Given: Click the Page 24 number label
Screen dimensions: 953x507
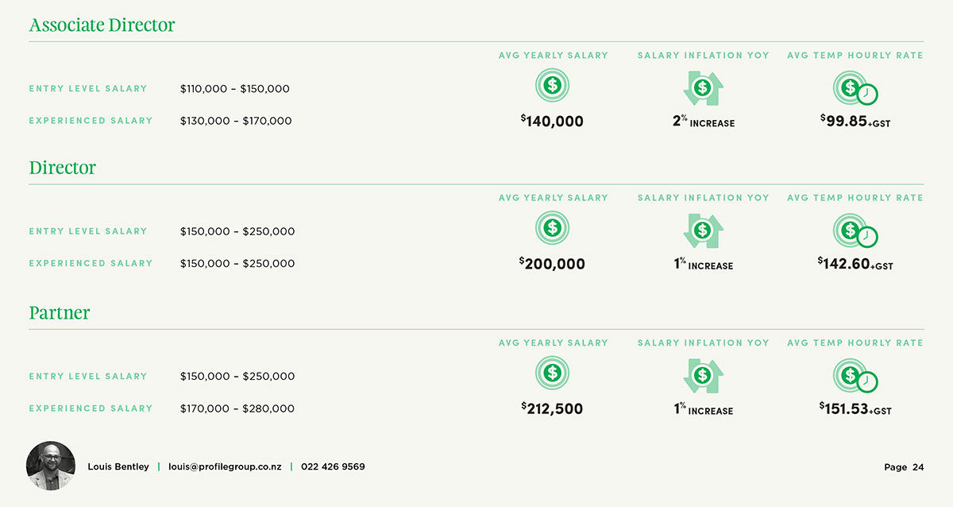Looking at the screenshot, I should pyautogui.click(x=904, y=467).
